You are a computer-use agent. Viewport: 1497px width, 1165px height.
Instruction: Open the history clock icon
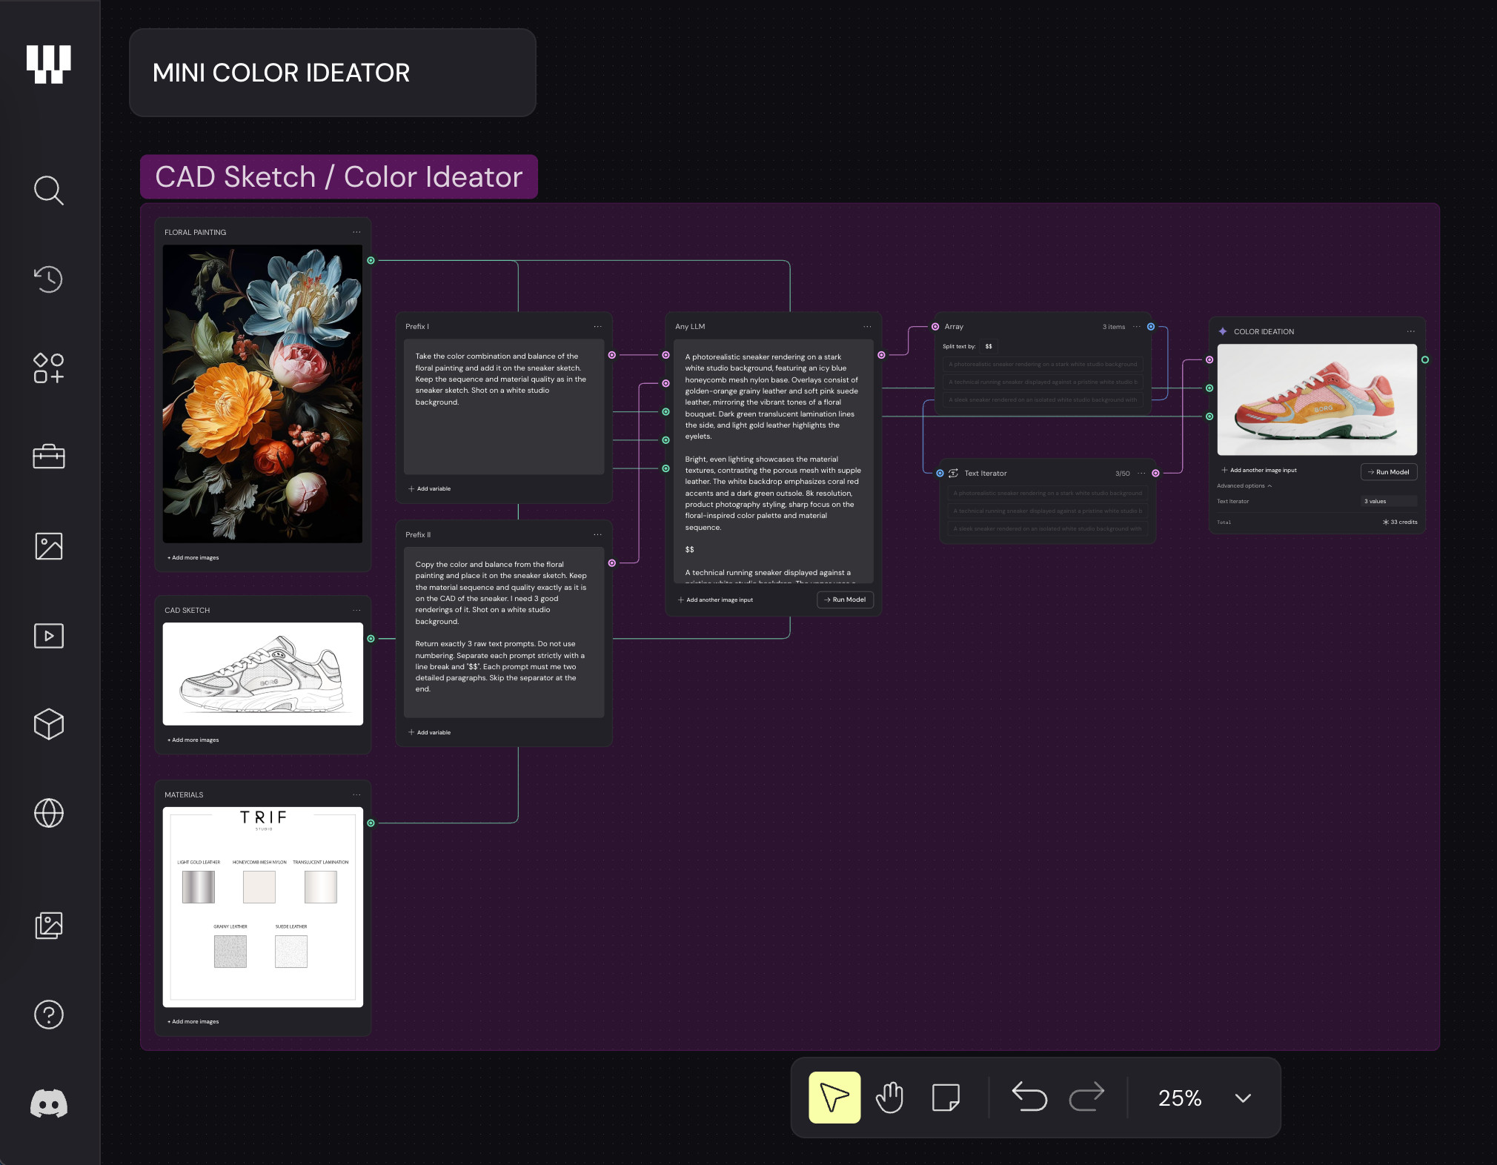coord(49,279)
